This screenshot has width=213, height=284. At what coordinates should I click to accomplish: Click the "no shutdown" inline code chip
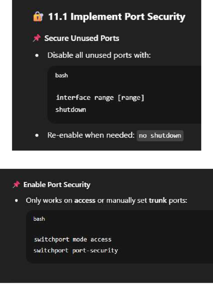point(160,136)
